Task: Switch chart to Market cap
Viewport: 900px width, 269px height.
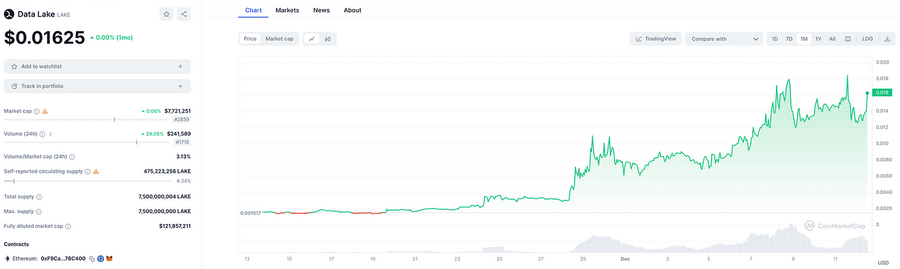Action: pos(280,39)
